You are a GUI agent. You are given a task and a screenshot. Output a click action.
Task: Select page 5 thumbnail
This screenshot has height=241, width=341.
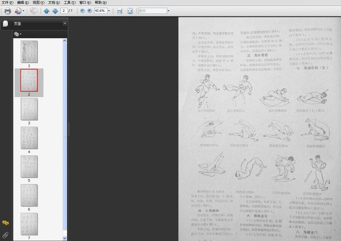(x=29, y=167)
